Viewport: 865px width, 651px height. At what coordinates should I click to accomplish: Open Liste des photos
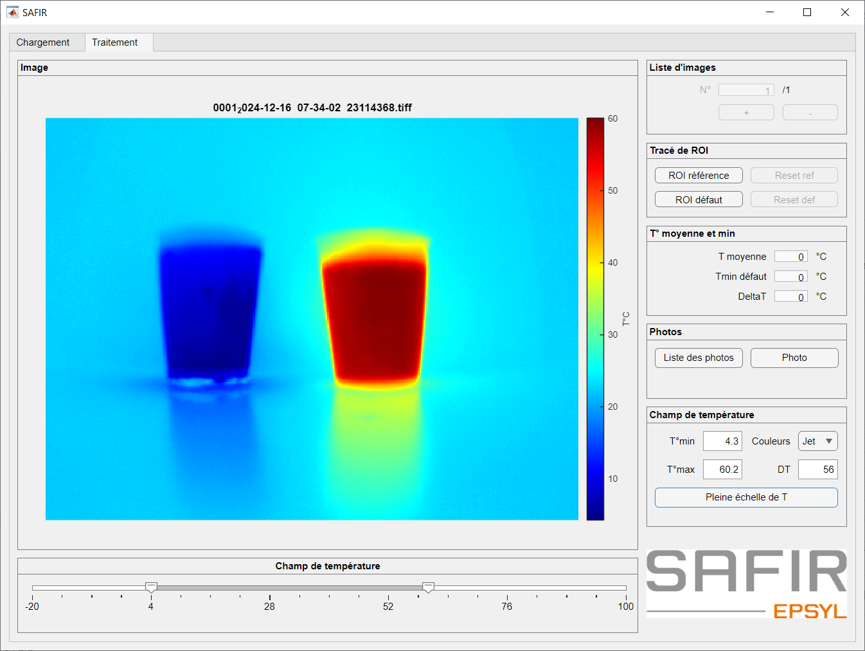pos(699,358)
